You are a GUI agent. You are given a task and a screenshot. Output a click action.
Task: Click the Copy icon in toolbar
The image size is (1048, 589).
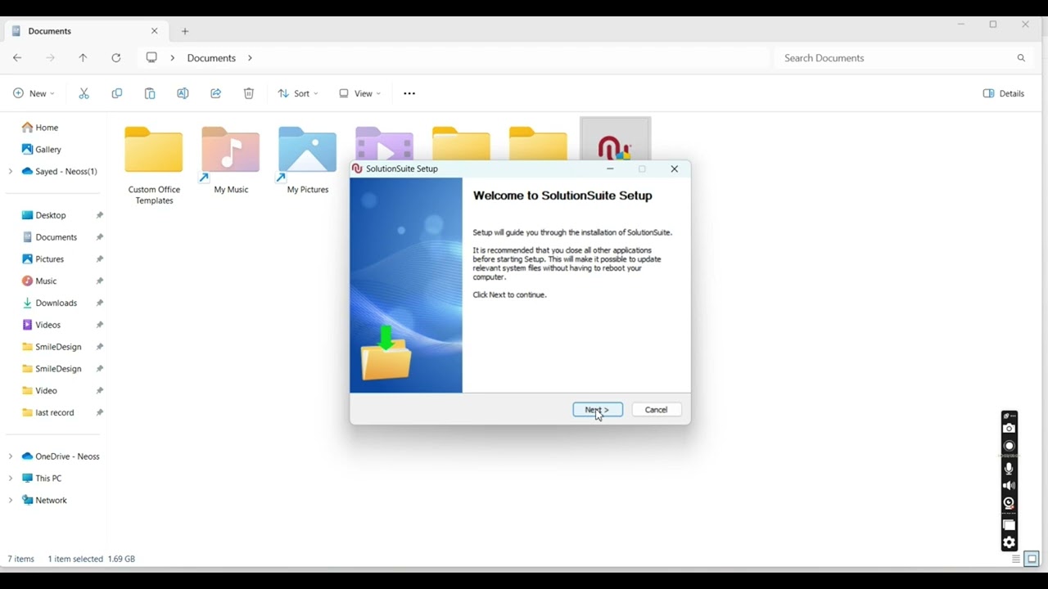coord(117,93)
